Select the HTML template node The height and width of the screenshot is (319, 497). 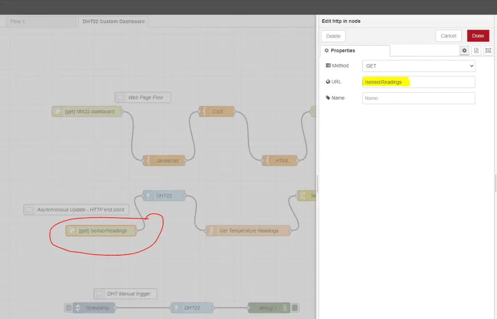[x=280, y=161]
